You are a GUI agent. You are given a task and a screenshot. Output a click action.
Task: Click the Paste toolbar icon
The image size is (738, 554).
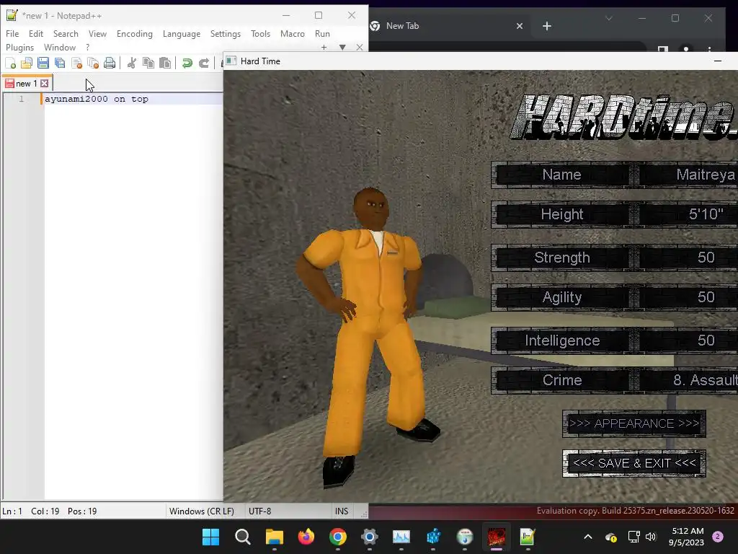(x=165, y=63)
